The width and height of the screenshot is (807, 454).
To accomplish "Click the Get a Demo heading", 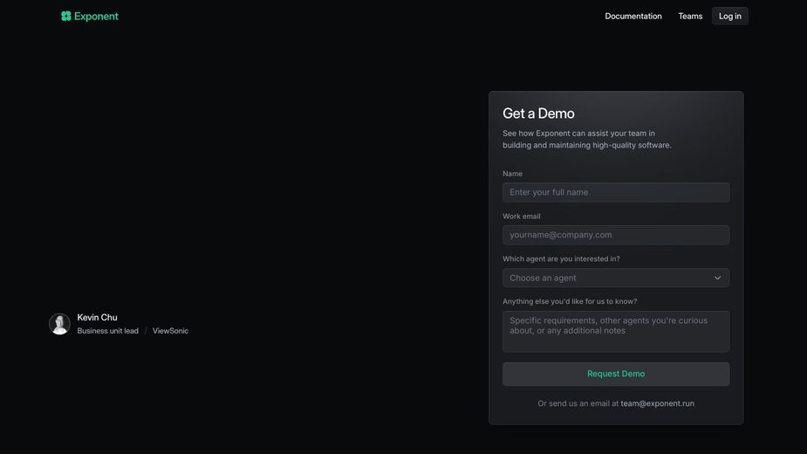I will coord(538,113).
